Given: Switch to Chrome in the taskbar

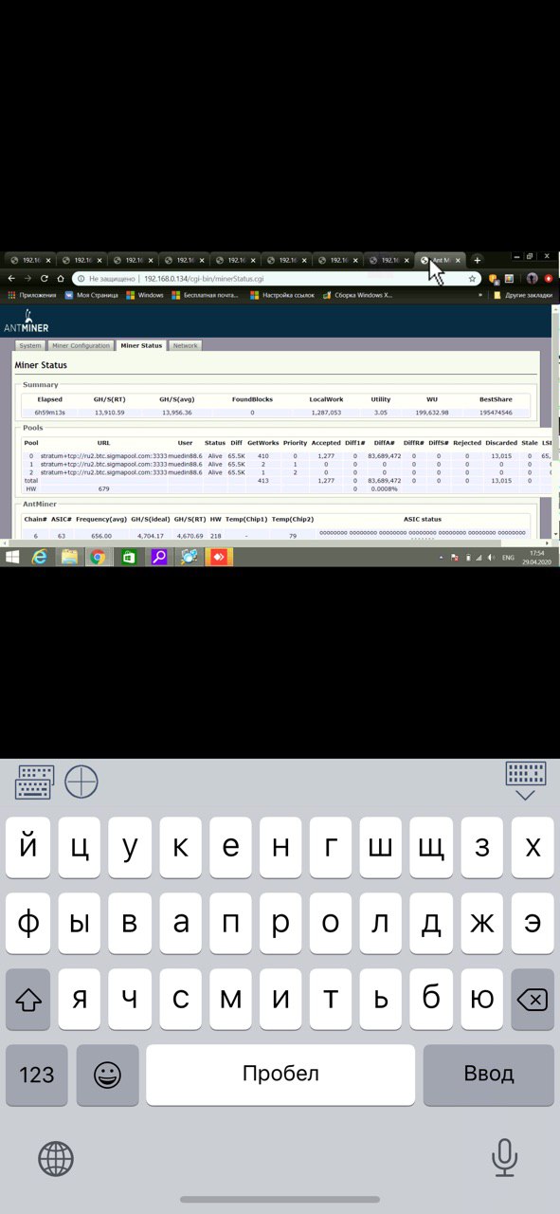Looking at the screenshot, I should (x=97, y=558).
